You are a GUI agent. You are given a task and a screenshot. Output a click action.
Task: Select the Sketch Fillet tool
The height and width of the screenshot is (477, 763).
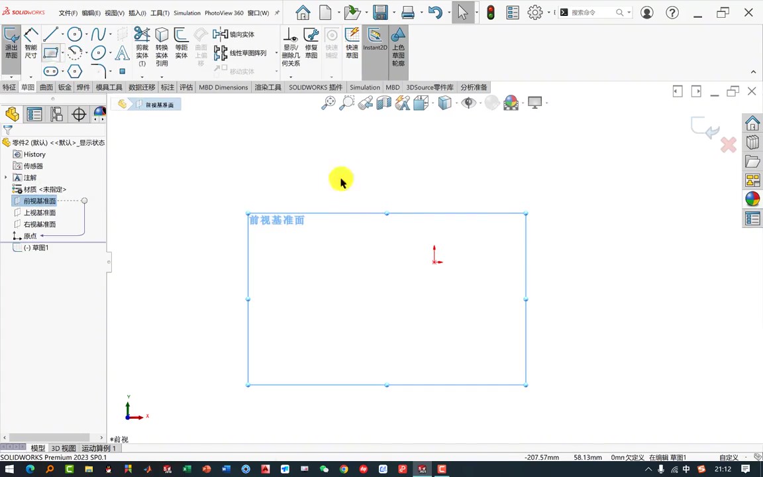pos(98,71)
